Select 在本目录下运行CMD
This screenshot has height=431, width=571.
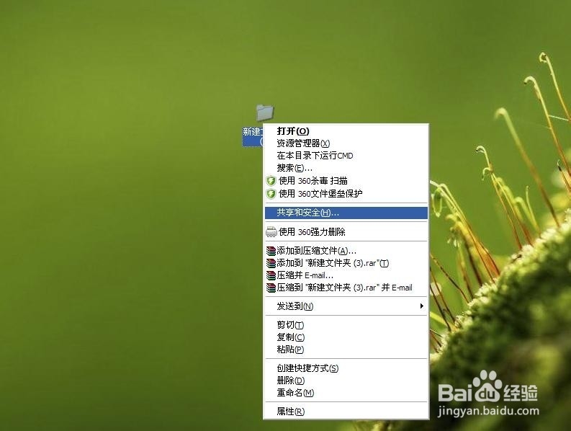point(346,156)
